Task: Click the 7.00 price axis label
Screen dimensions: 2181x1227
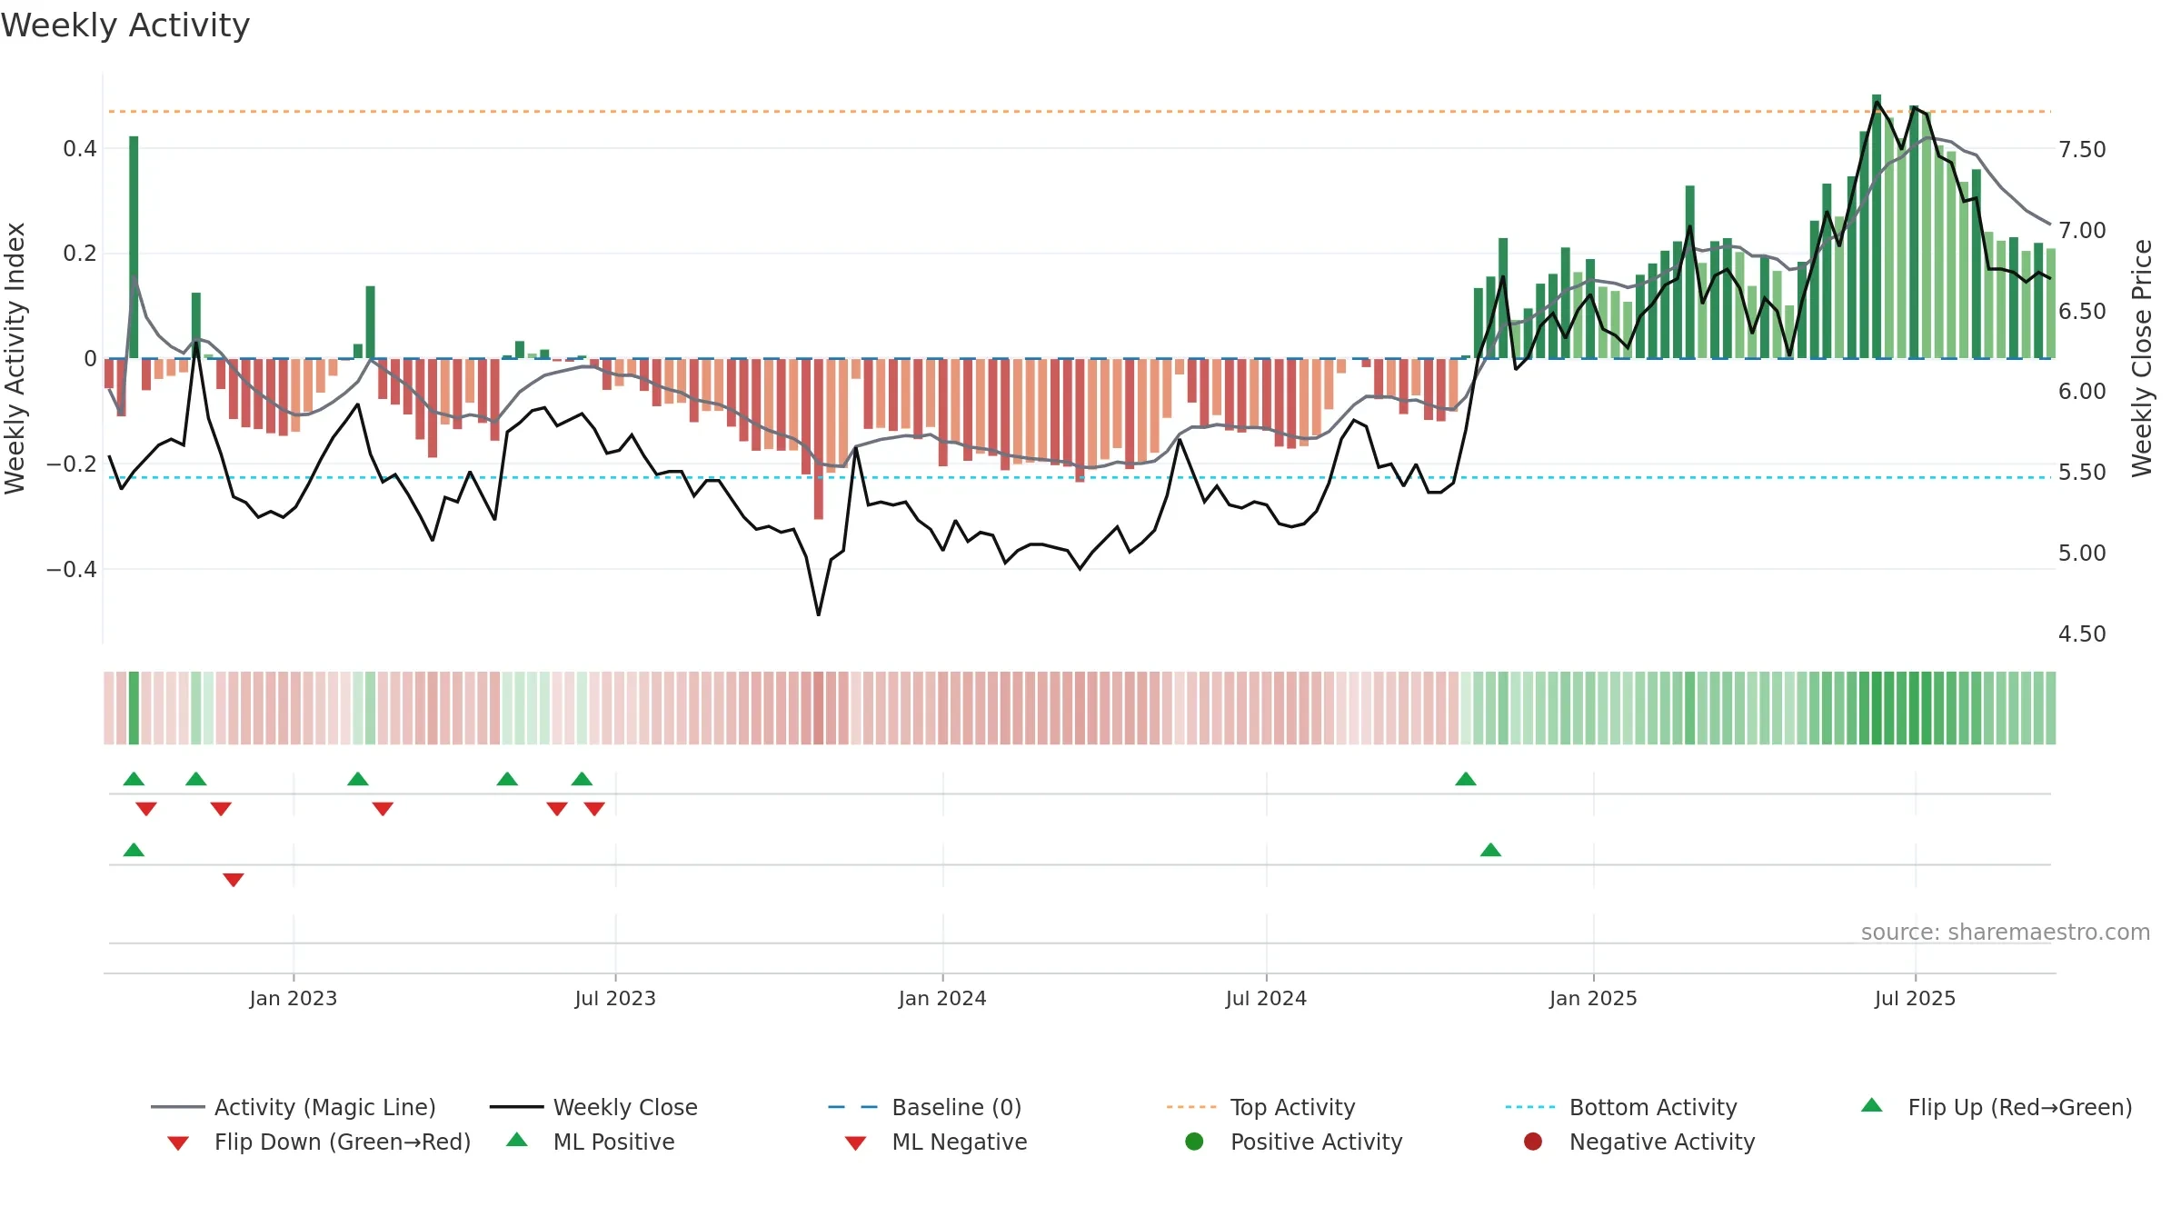Action: tap(2082, 231)
